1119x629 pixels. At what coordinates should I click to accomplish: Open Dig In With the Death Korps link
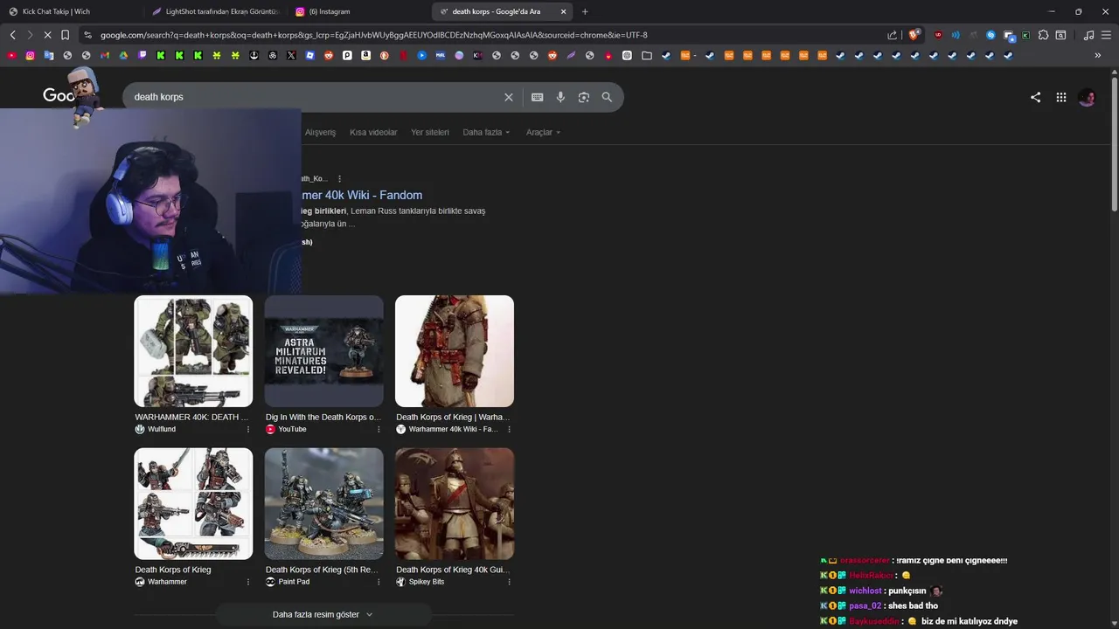click(323, 417)
